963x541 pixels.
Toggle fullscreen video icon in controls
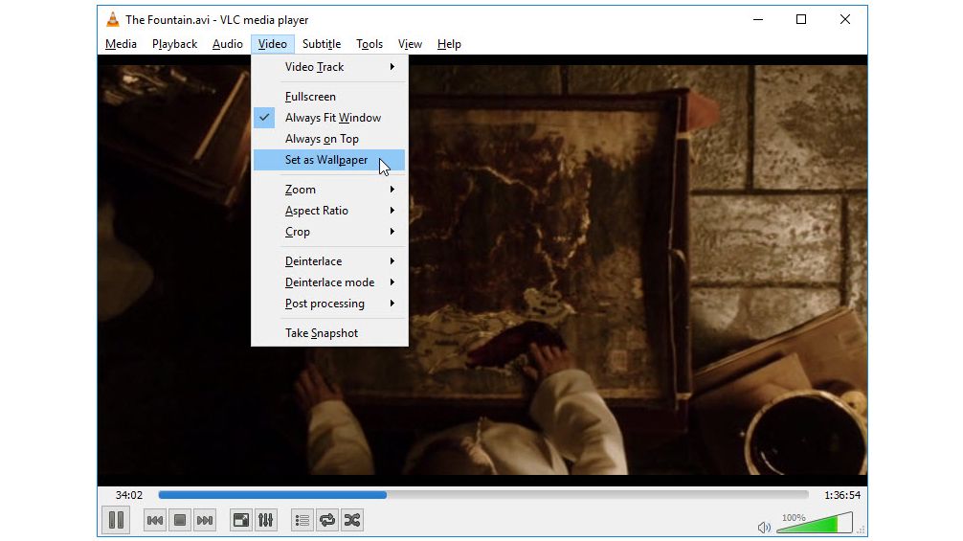(241, 521)
